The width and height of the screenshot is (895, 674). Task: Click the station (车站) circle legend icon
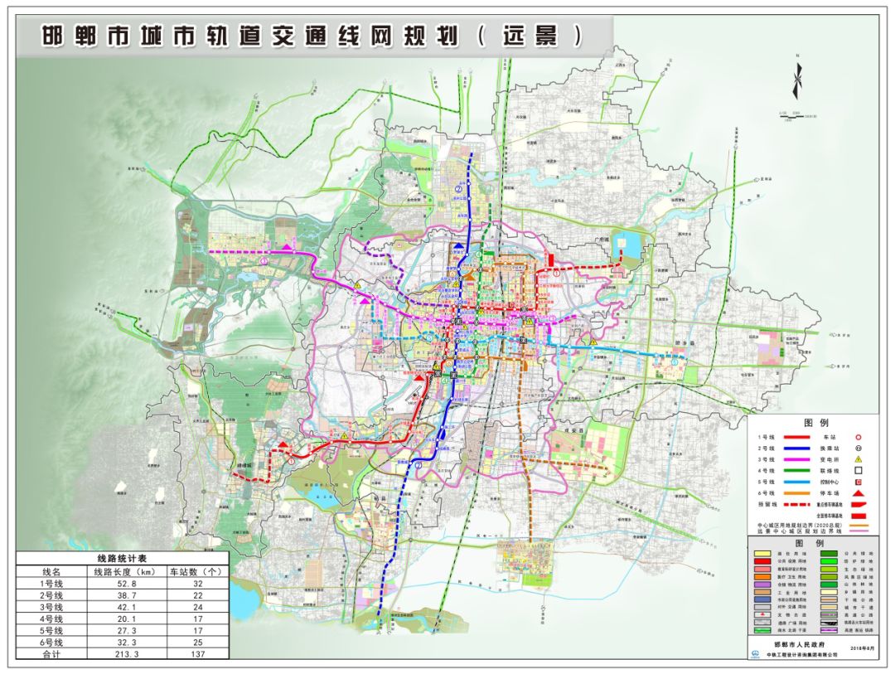tap(859, 436)
